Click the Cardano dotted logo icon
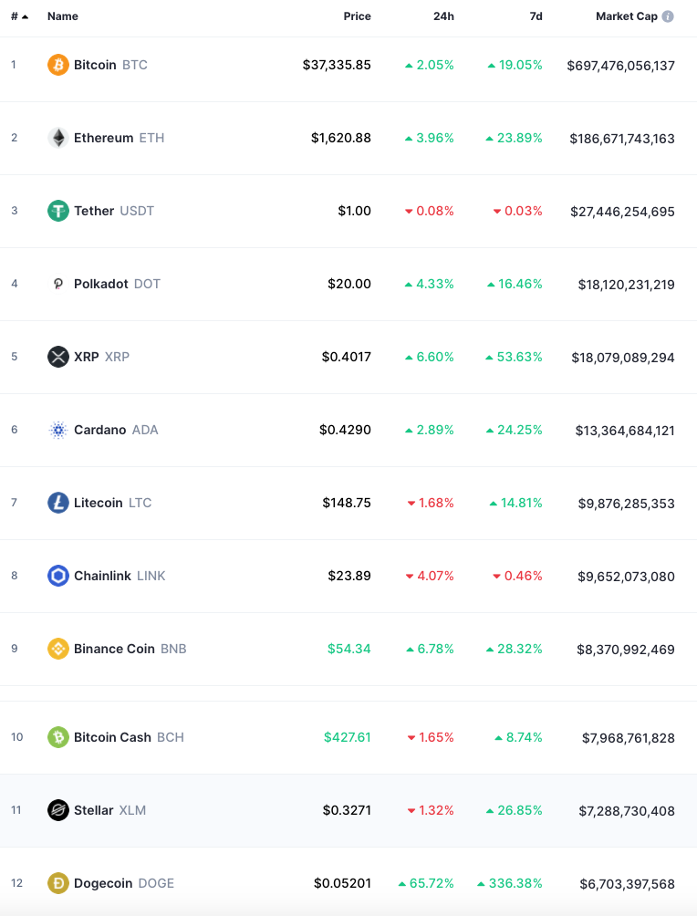697x916 pixels. [57, 430]
